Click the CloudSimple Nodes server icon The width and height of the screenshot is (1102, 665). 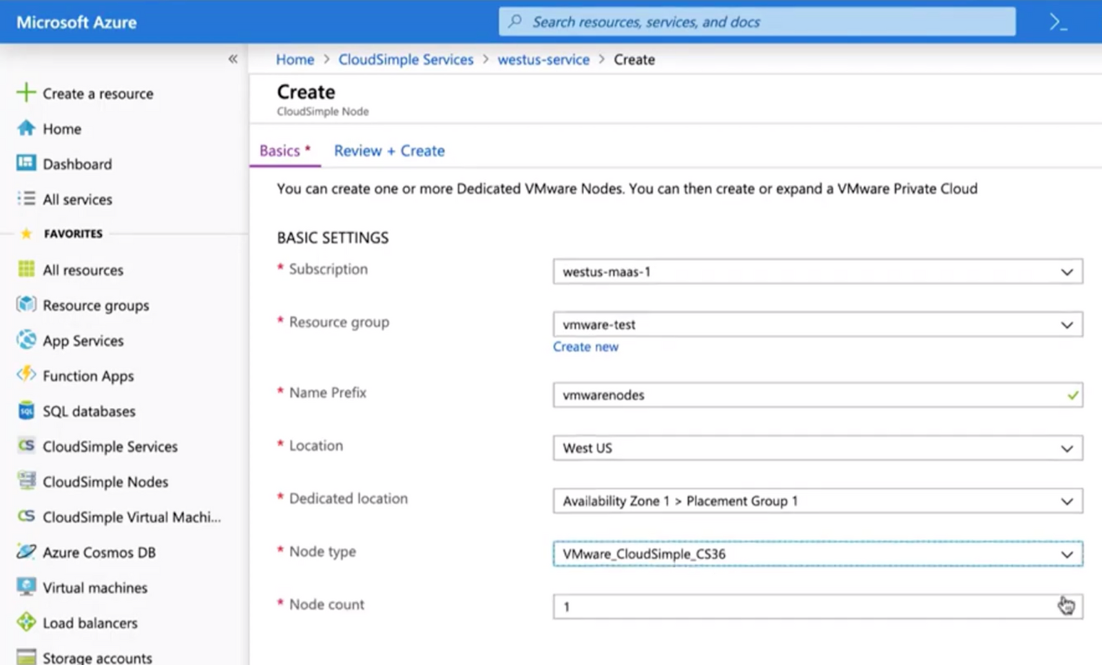(26, 481)
